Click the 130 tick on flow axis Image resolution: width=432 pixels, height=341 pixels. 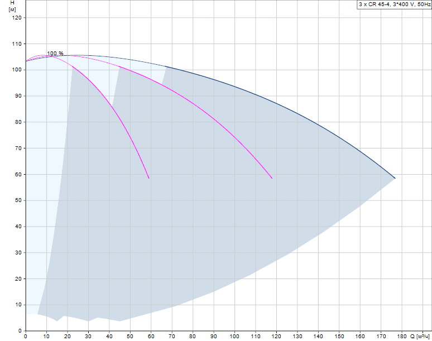(x=297, y=337)
